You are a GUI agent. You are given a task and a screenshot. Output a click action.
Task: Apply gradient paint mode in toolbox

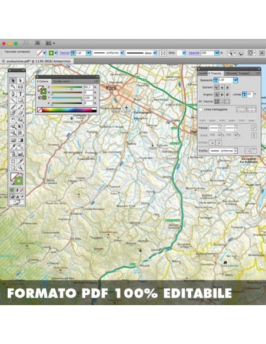click(x=17, y=190)
